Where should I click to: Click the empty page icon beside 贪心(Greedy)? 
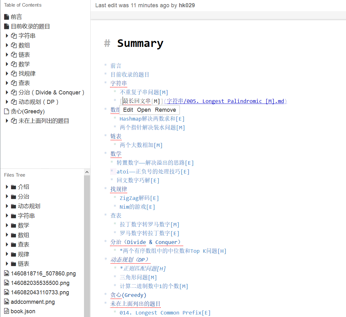point(7,111)
